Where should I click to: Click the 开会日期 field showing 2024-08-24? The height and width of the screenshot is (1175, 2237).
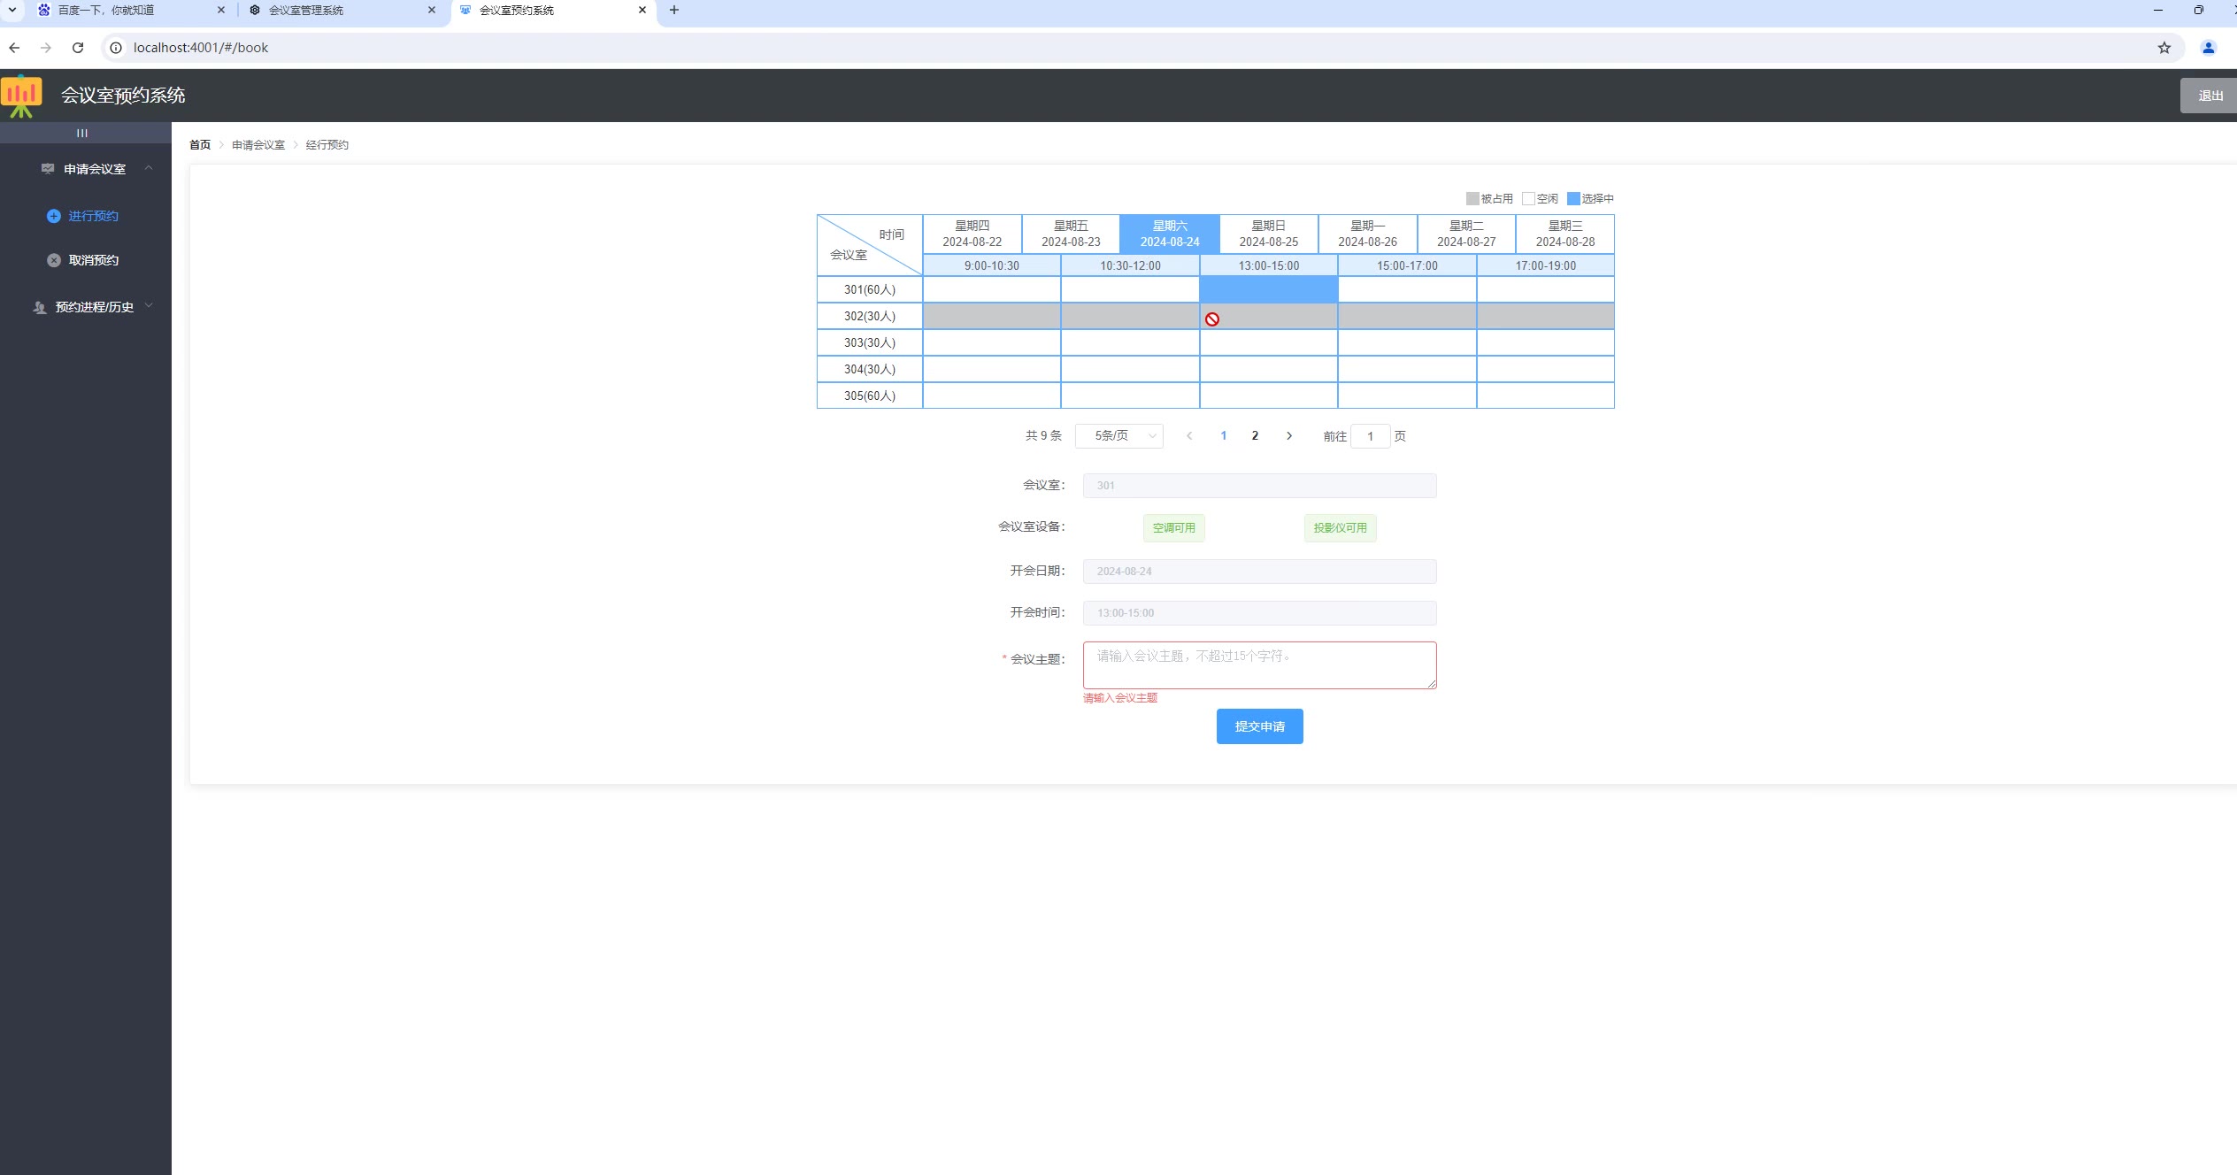pyautogui.click(x=1259, y=572)
